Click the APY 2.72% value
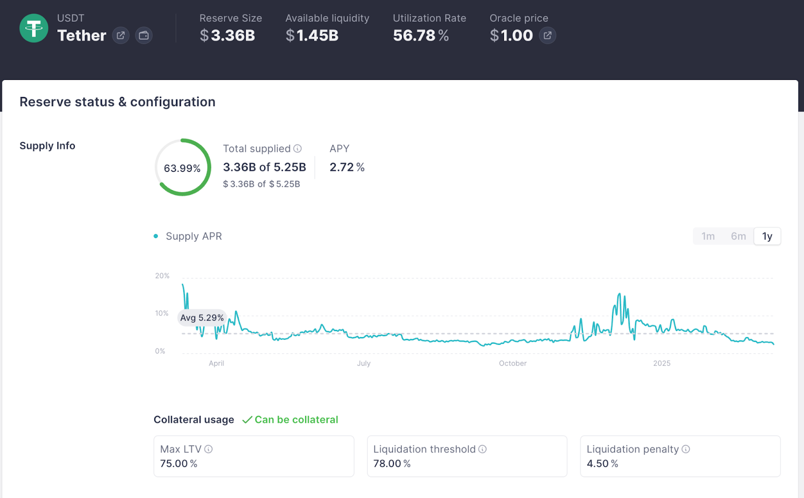804x498 pixels. [347, 167]
